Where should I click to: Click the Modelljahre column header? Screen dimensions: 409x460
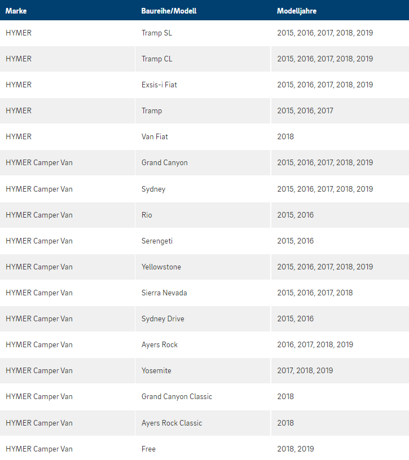click(297, 11)
